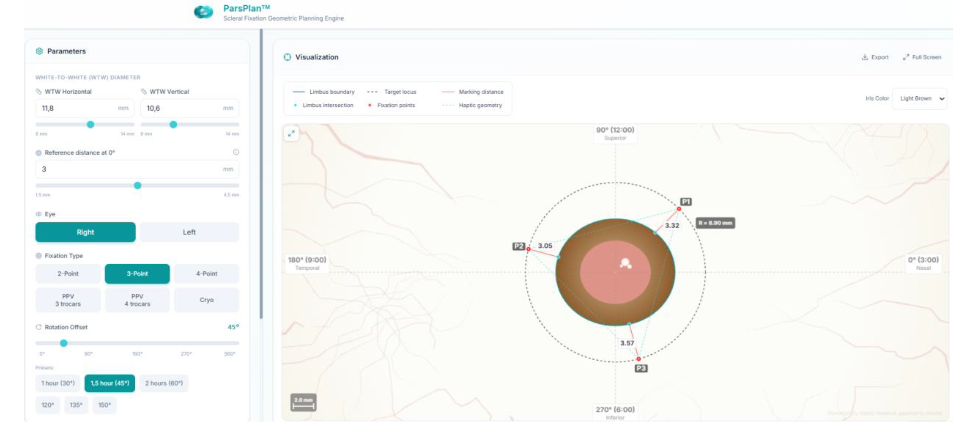
Task: Click the Reference distance slider handle
Action: 138,186
